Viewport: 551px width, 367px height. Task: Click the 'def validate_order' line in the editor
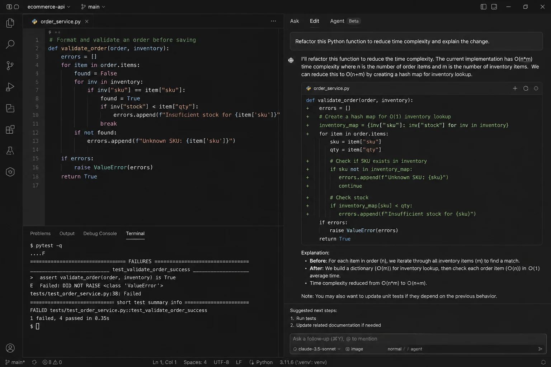[108, 48]
